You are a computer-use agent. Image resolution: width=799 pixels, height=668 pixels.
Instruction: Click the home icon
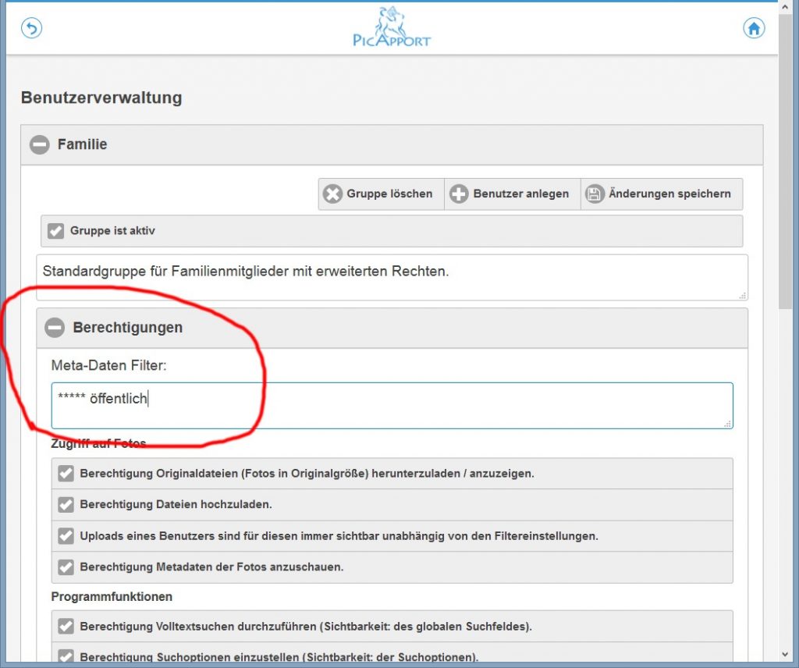point(753,29)
